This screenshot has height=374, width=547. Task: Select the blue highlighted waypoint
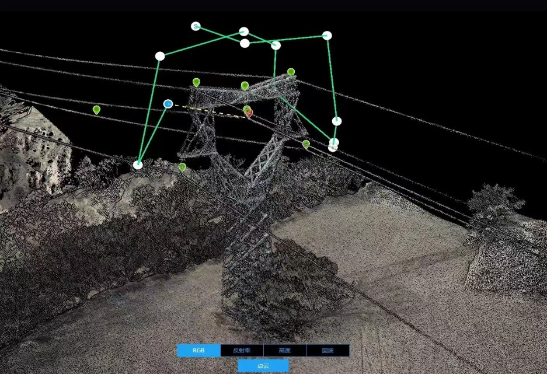pos(168,104)
